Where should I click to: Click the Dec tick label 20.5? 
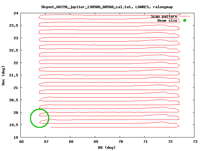tap(14, 100)
